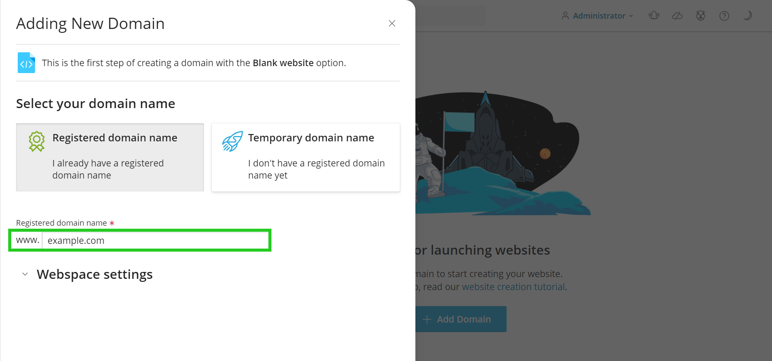Click the blue code file icon
The height and width of the screenshot is (361, 772).
click(x=26, y=63)
